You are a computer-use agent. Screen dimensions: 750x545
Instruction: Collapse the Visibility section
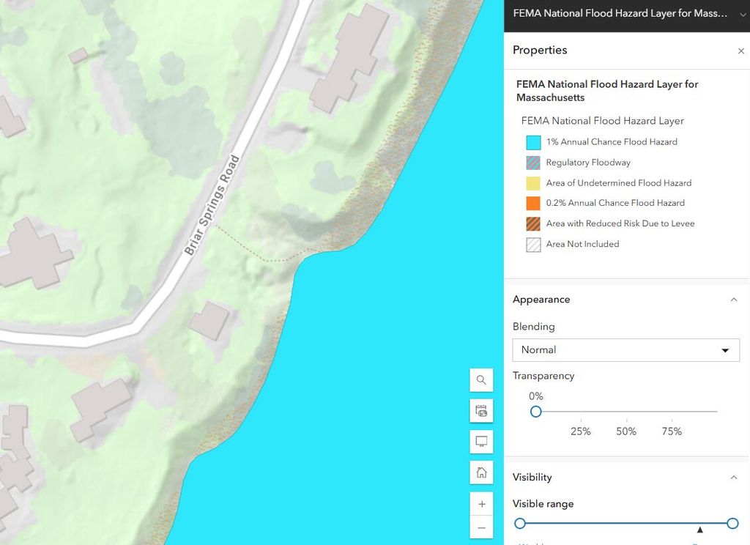click(x=734, y=478)
